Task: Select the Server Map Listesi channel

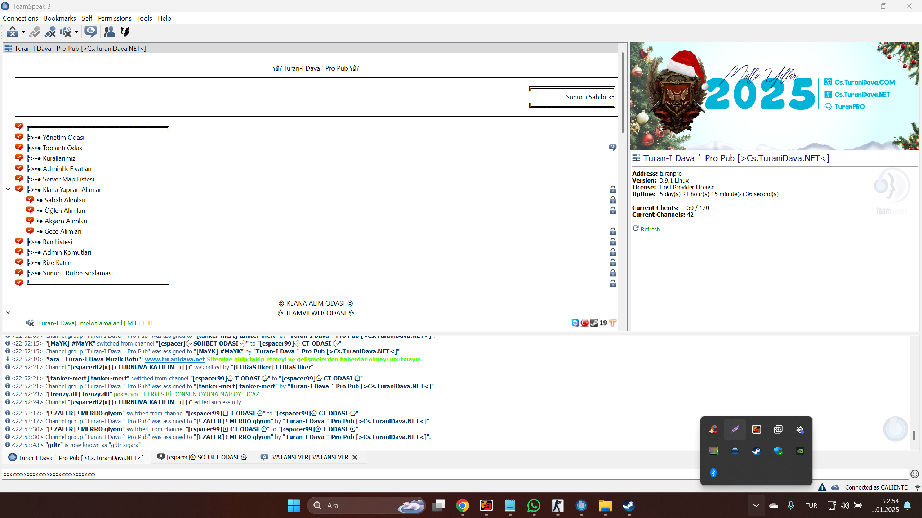Action: tap(68, 179)
